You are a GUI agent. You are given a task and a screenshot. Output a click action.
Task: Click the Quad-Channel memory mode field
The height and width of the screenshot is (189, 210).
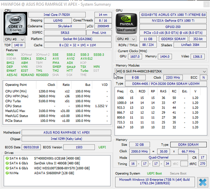coord(159,158)
